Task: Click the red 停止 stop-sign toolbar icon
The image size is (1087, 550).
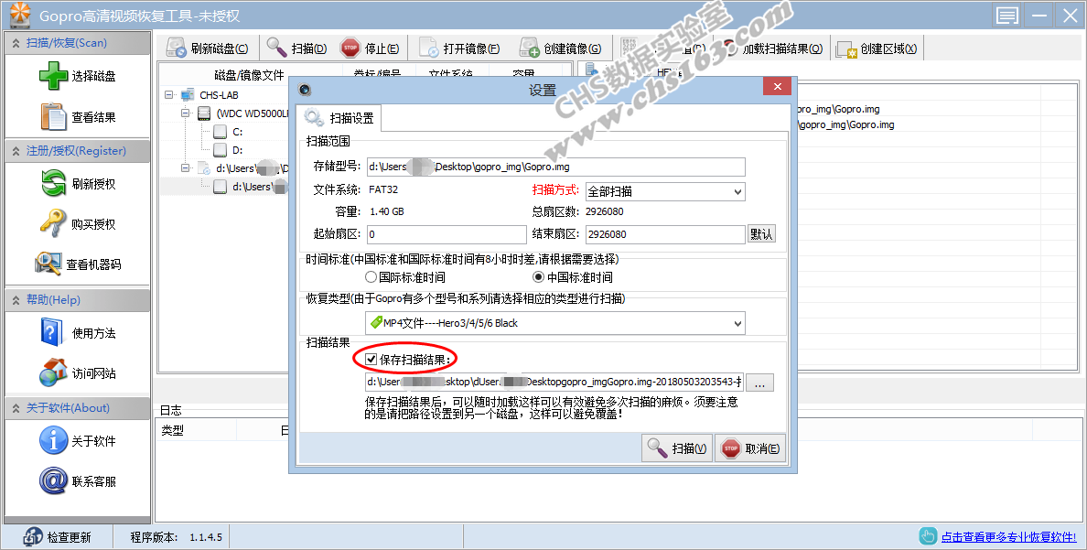Action: [350, 48]
